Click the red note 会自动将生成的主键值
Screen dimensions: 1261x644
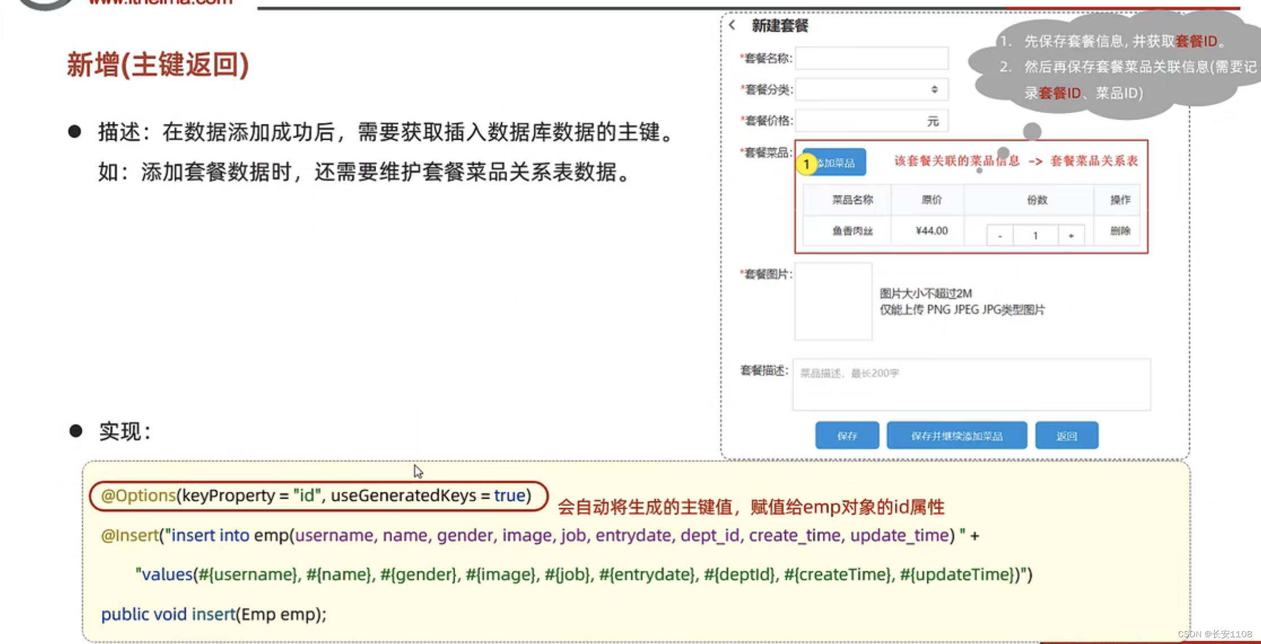751,507
